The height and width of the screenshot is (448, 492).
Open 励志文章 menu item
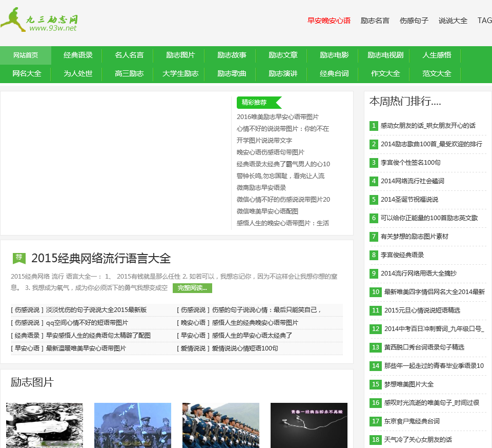click(283, 55)
